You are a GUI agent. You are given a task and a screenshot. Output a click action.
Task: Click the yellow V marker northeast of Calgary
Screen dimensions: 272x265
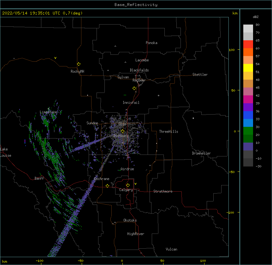(135, 184)
